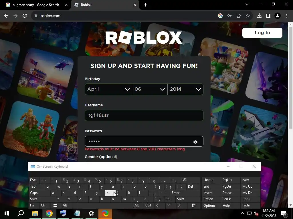The image size is (293, 219).
Task: Click the Log In button
Action: [262, 33]
